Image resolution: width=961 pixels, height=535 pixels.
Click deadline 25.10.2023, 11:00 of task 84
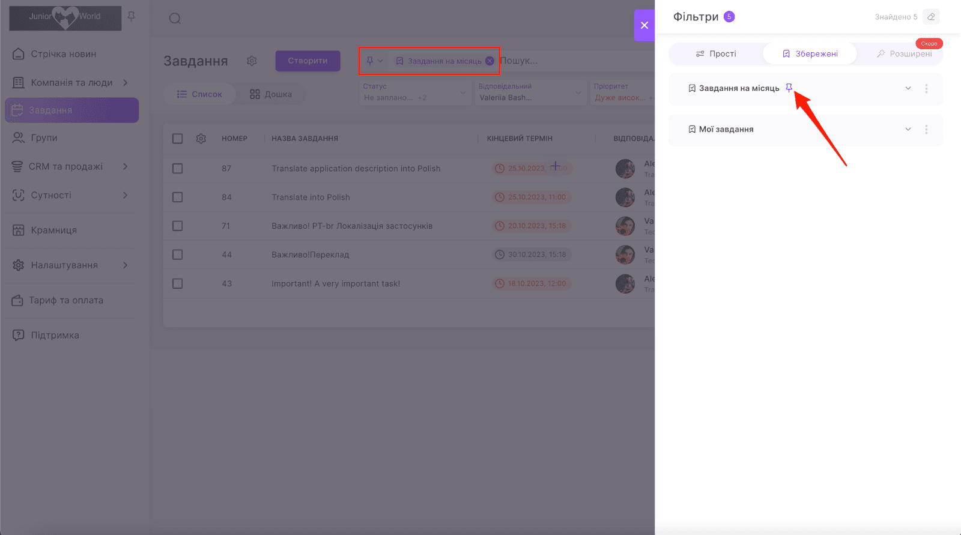coord(531,198)
